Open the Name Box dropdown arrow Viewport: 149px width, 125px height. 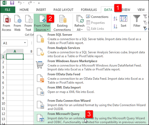coord(25,43)
